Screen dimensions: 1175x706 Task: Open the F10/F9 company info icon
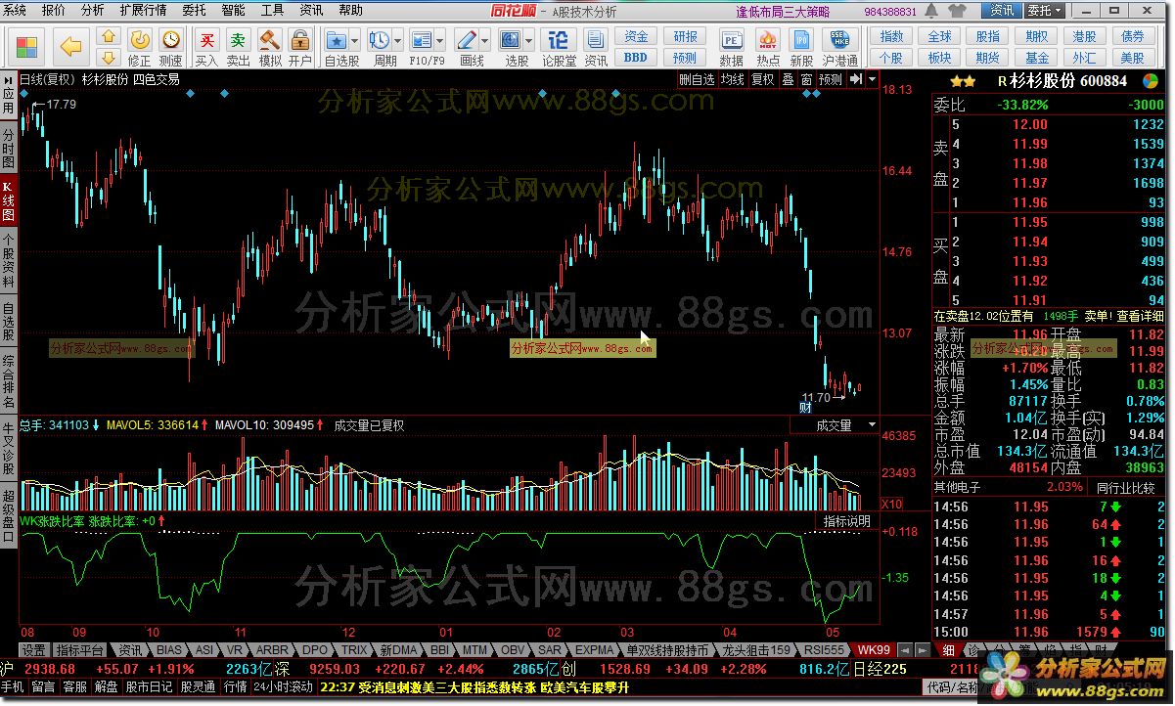(x=422, y=39)
